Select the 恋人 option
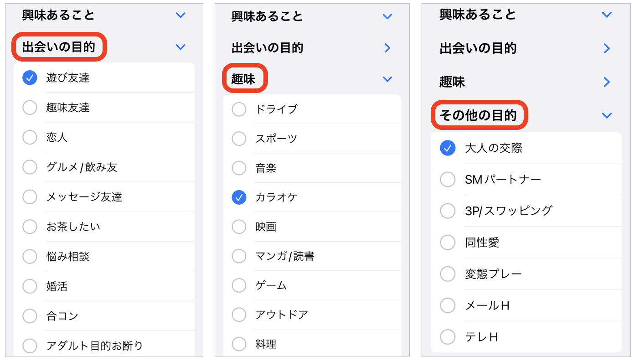This screenshot has height=362, width=639. click(30, 137)
